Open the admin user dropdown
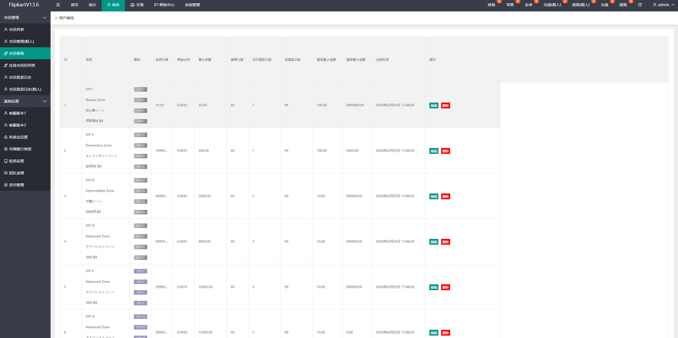The width and height of the screenshot is (678, 338). click(x=664, y=5)
